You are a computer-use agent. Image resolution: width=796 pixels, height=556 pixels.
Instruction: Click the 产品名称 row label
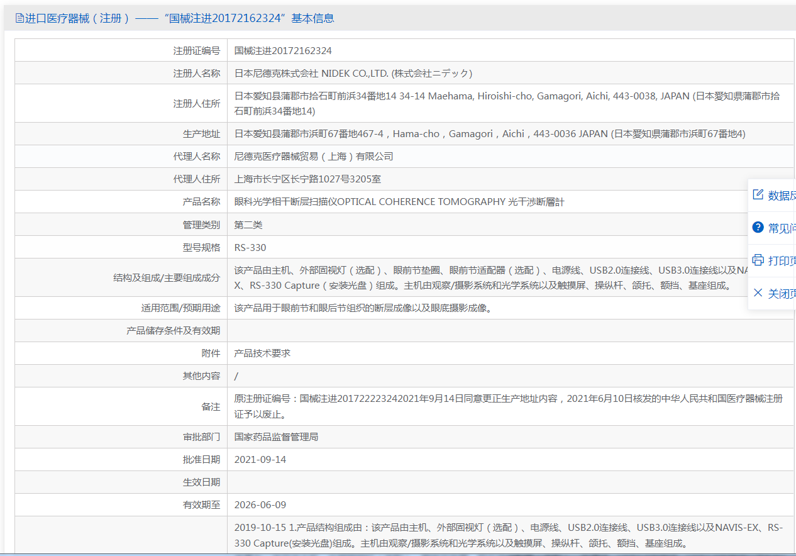201,201
